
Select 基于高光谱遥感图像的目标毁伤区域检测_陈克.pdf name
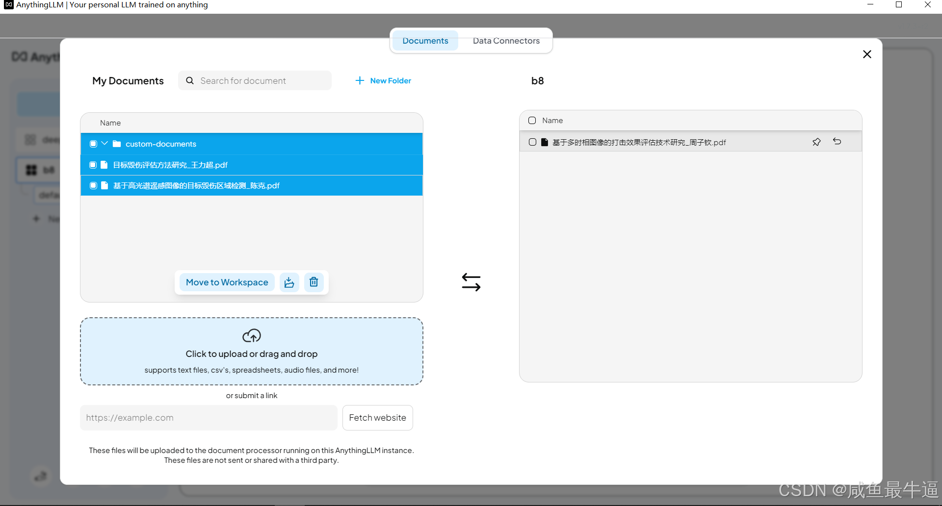196,185
